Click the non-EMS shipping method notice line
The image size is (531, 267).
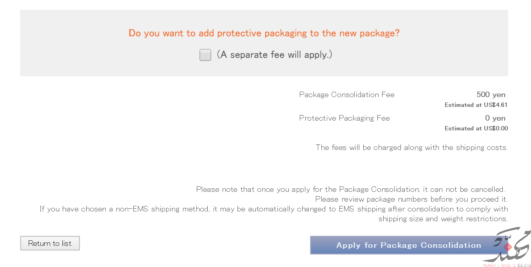click(x=273, y=209)
